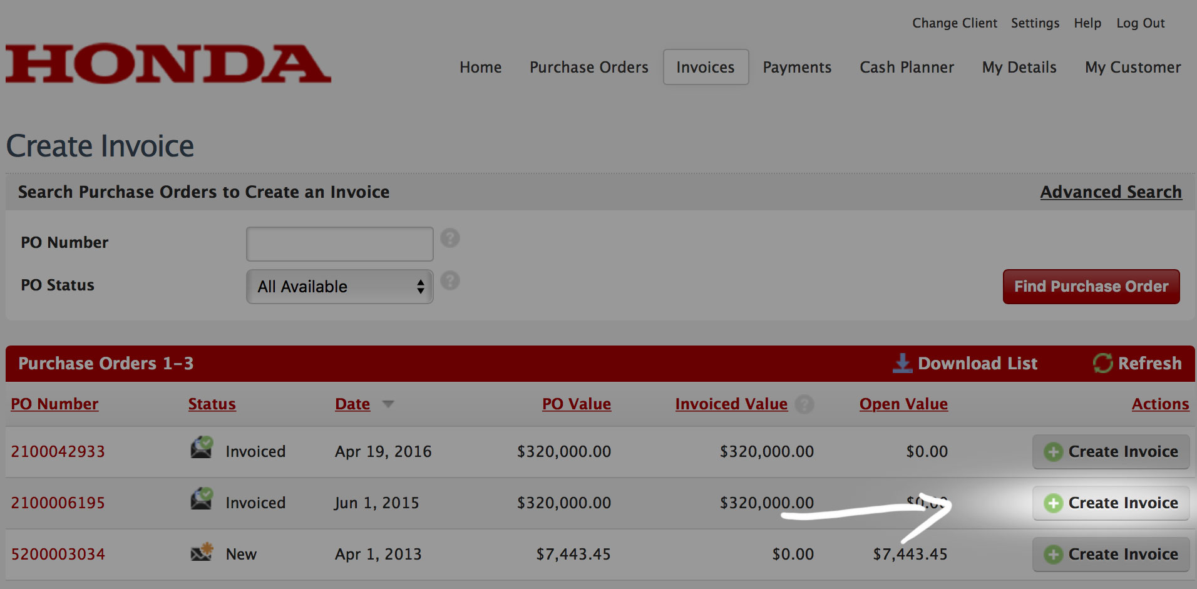Viewport: 1197px width, 589px height.
Task: Click the PO Status label
Action: [58, 285]
